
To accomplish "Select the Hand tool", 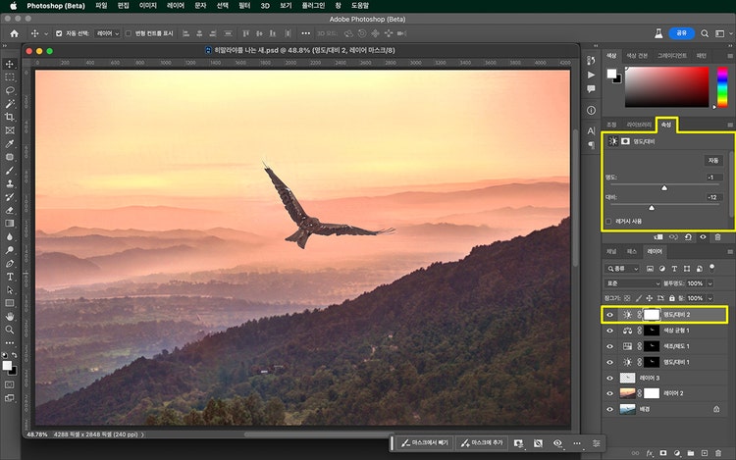I will pos(10,317).
